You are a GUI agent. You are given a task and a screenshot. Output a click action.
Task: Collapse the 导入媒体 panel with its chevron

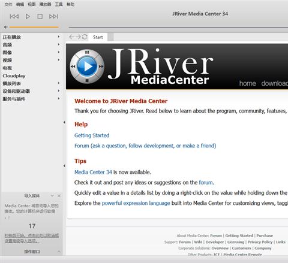[52, 196]
